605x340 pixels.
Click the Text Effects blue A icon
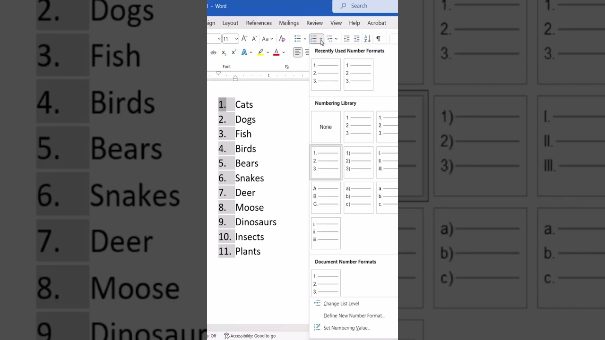[244, 52]
